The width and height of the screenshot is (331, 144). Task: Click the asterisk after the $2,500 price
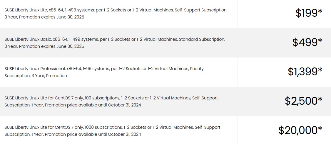point(320,99)
